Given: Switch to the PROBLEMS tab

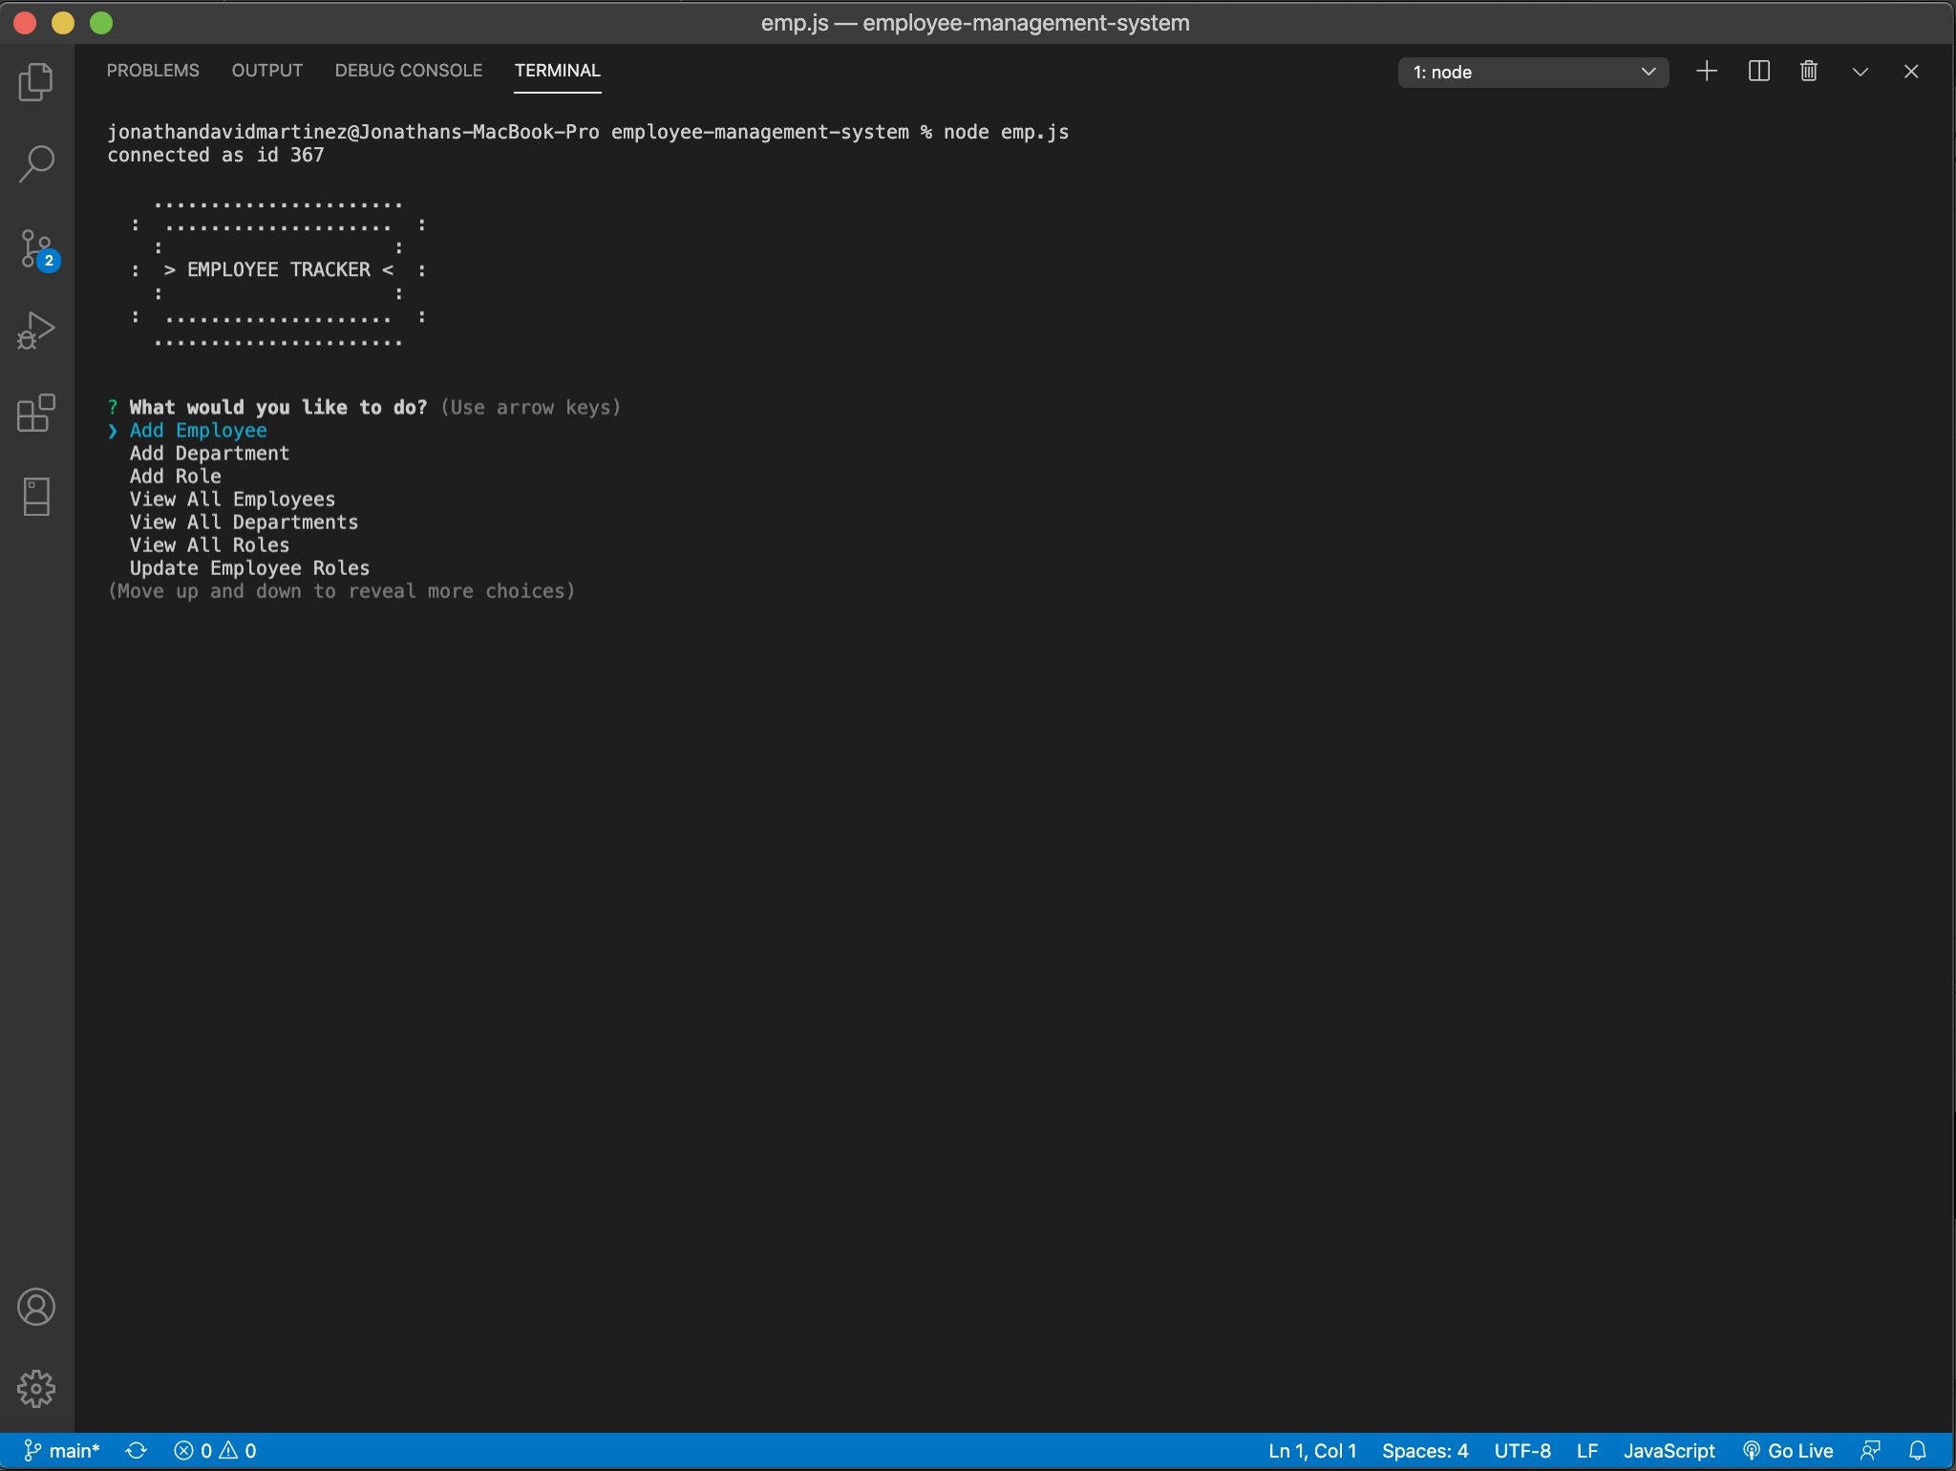Looking at the screenshot, I should tap(153, 71).
